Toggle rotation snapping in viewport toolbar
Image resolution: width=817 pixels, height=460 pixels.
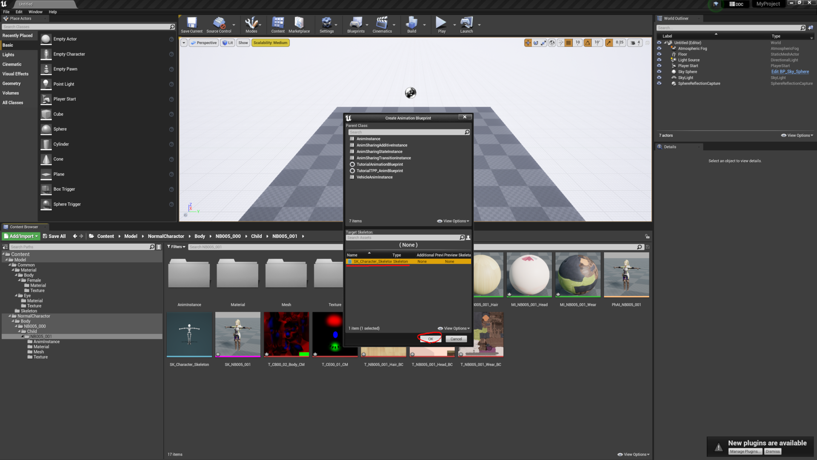(588, 43)
